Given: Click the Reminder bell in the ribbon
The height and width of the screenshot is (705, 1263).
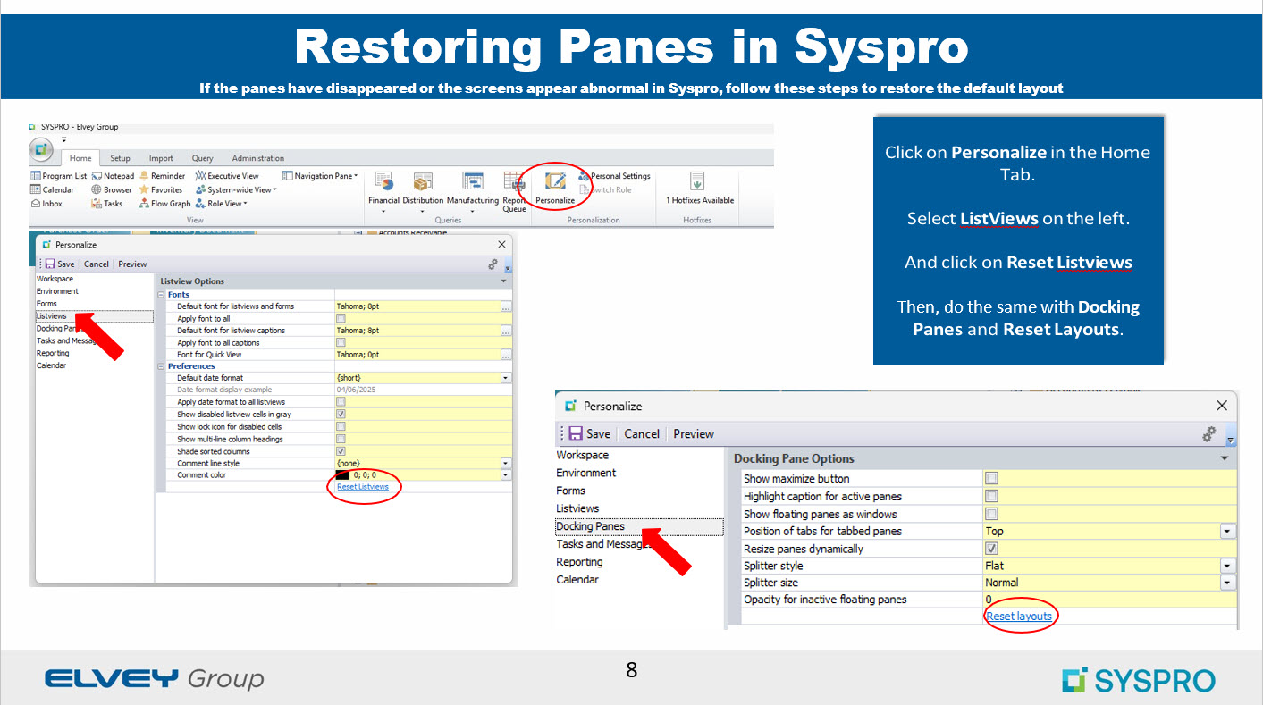Looking at the screenshot, I should 162,176.
